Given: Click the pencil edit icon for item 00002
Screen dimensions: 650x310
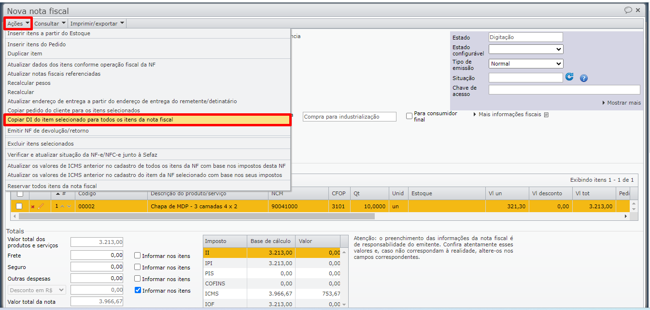Looking at the screenshot, I should (x=41, y=206).
